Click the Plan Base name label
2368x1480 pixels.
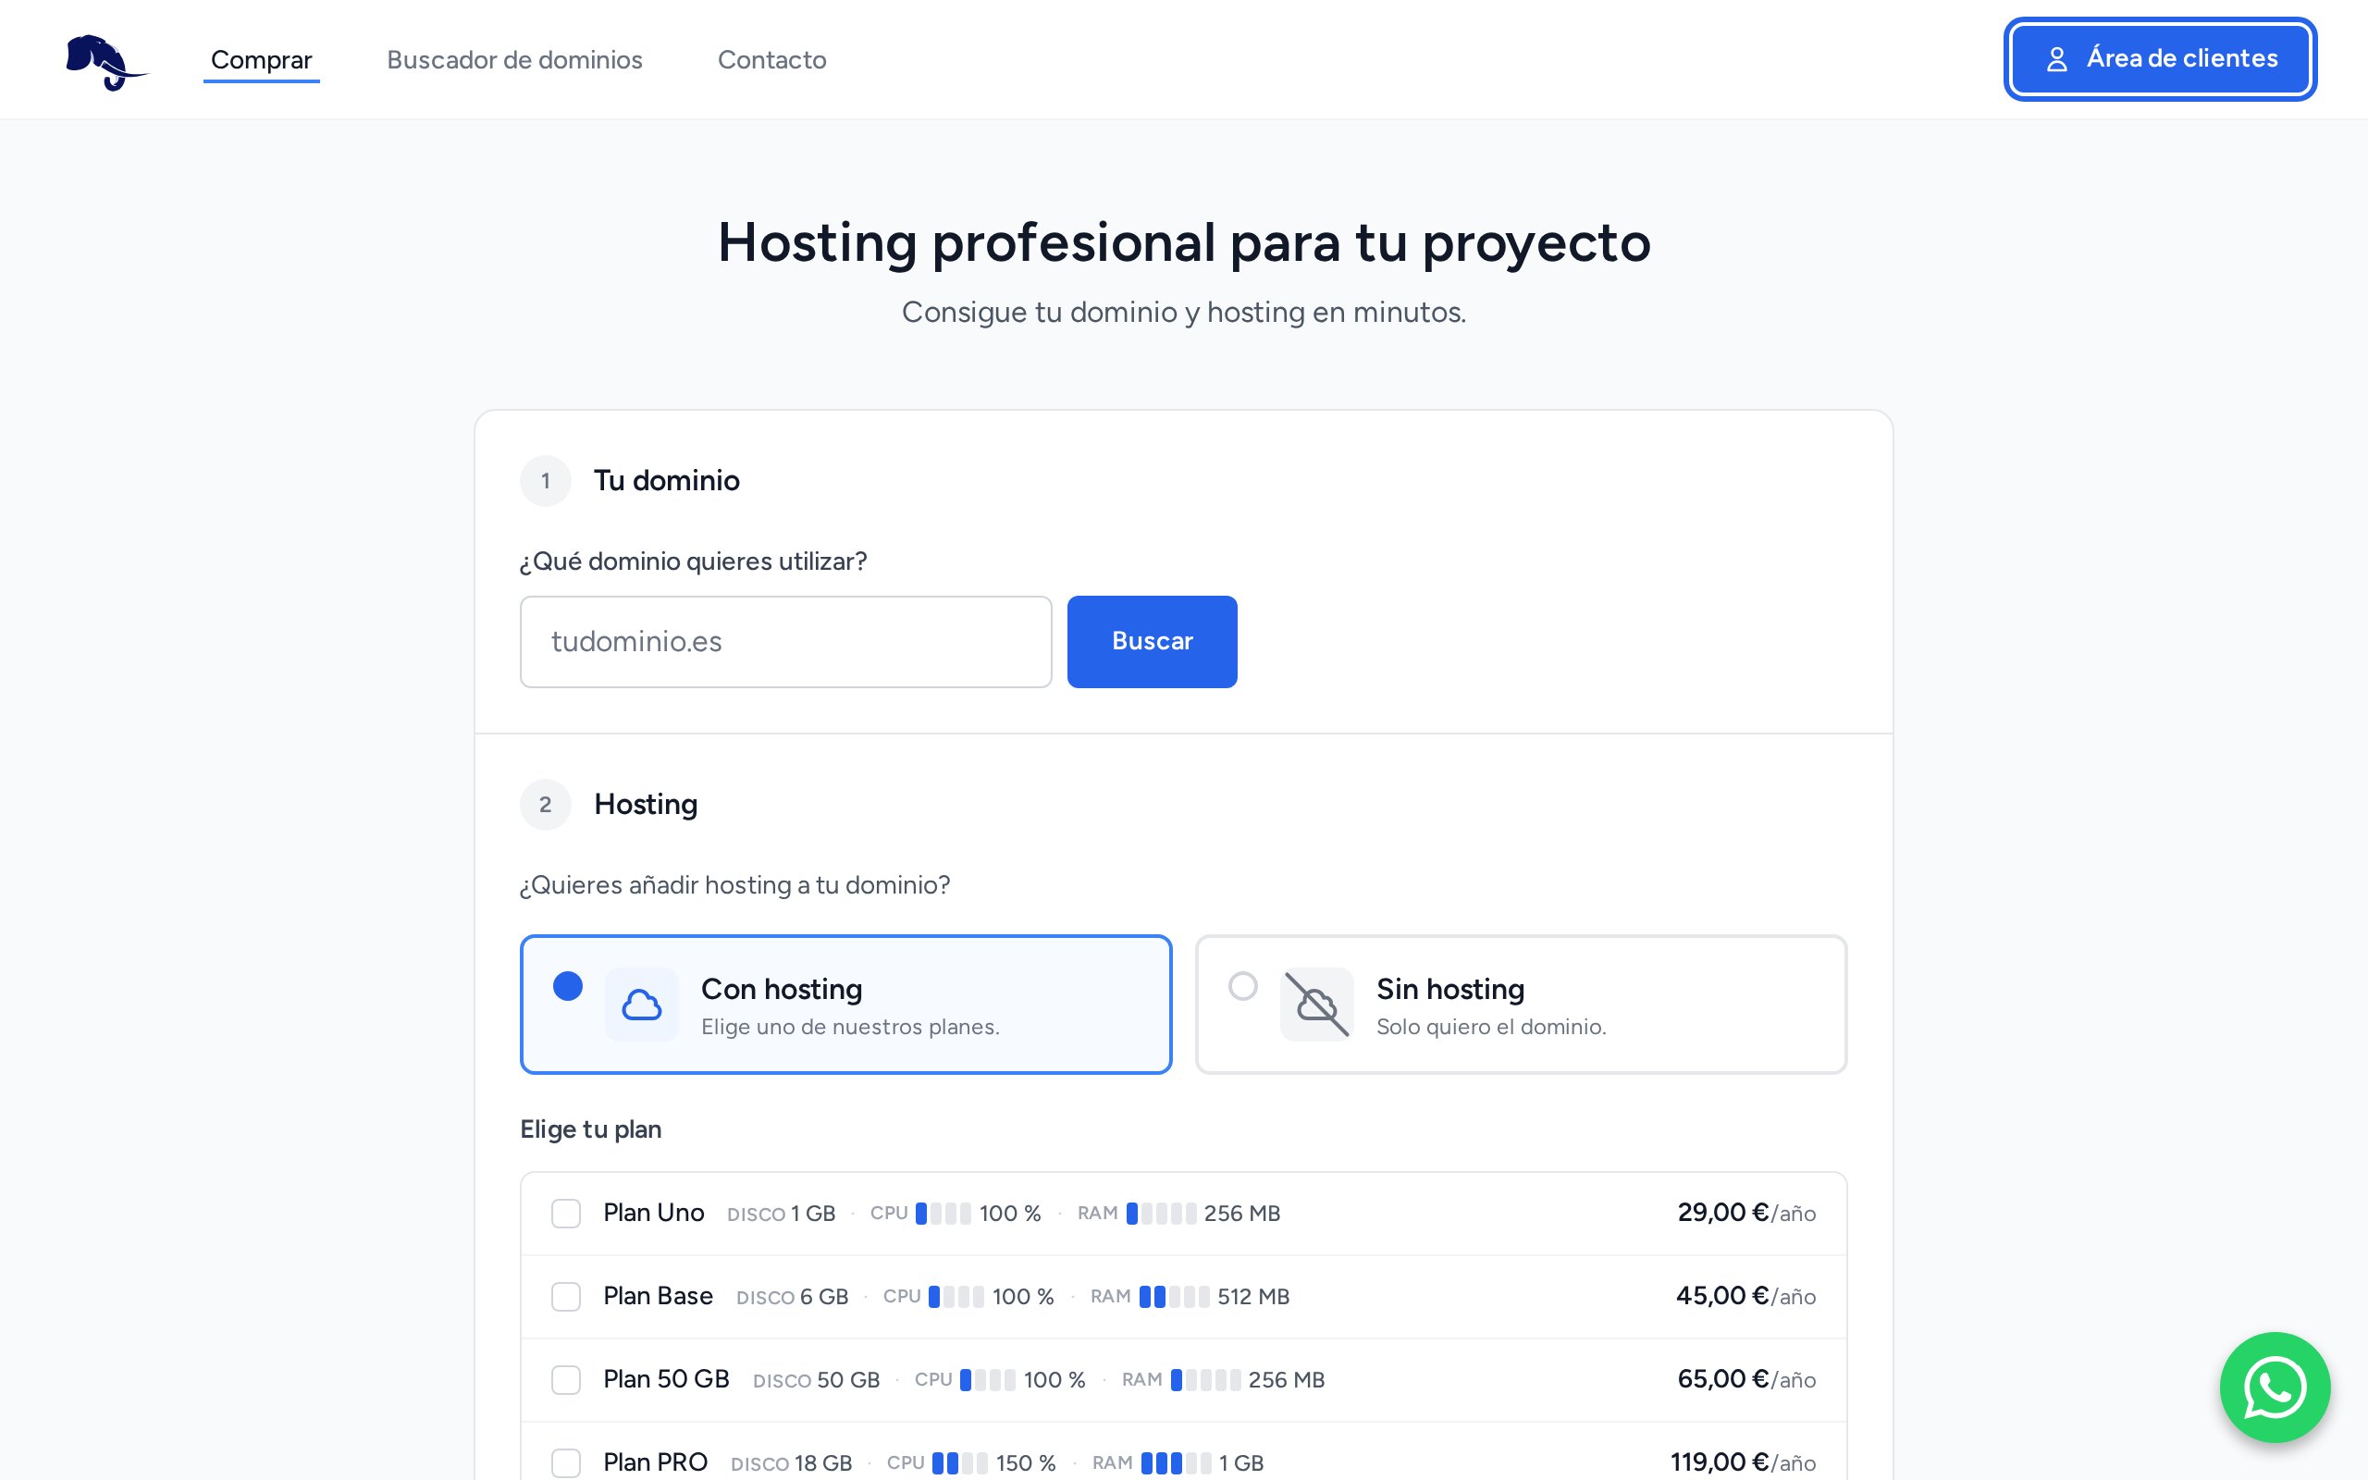pyautogui.click(x=658, y=1296)
